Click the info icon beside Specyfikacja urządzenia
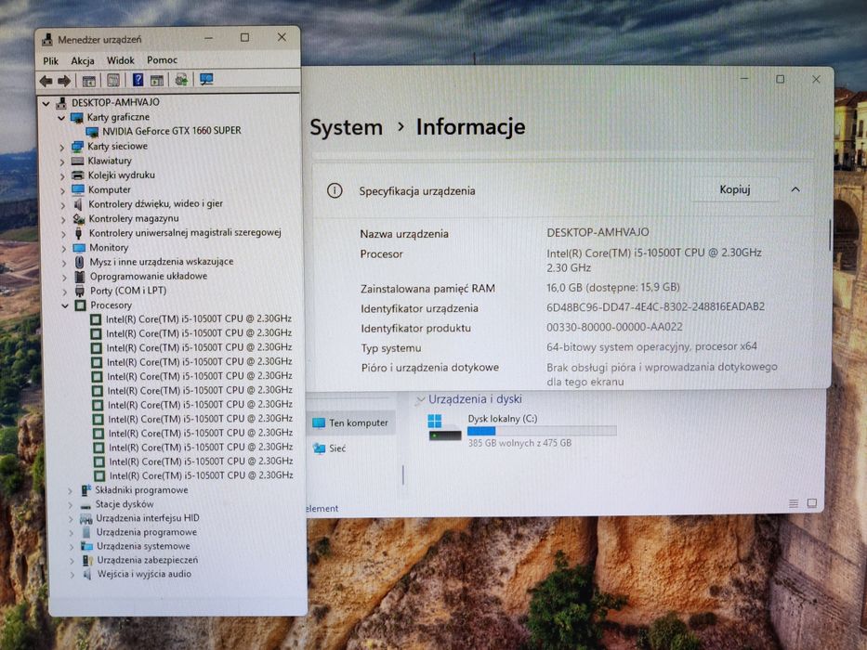The width and height of the screenshot is (867, 650). (x=335, y=190)
